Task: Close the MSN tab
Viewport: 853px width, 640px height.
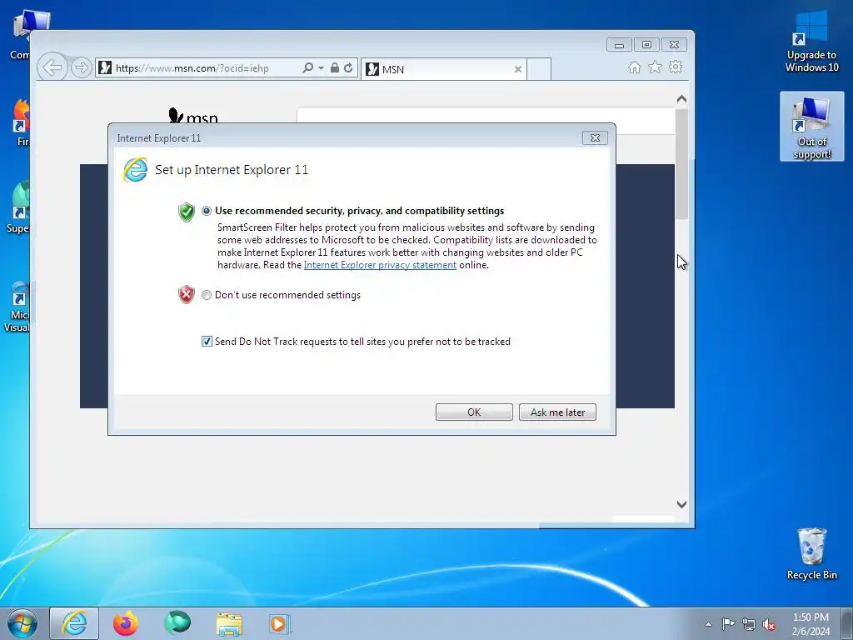Action: coord(518,69)
